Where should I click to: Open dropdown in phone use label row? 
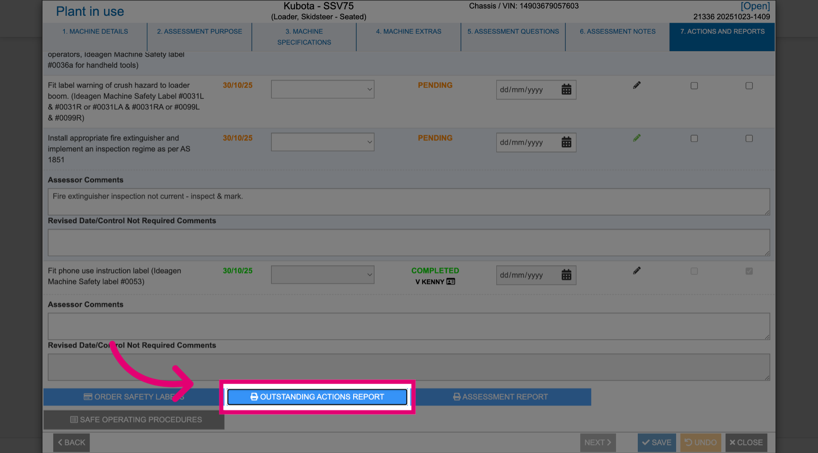pyautogui.click(x=323, y=275)
